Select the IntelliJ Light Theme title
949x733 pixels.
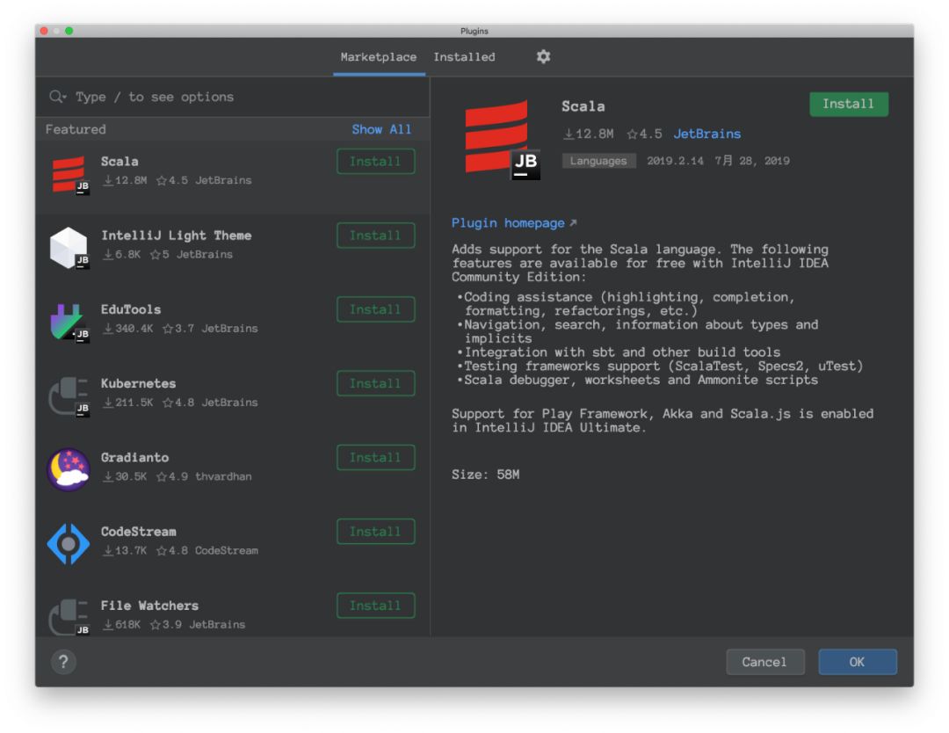point(176,236)
